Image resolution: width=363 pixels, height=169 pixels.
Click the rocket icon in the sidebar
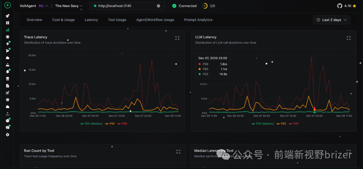tap(7, 16)
